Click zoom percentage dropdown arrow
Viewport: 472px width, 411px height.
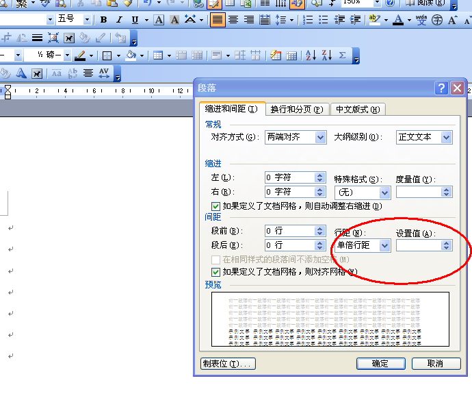pos(377,3)
